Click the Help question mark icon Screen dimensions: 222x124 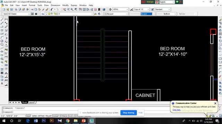pos(104,9)
